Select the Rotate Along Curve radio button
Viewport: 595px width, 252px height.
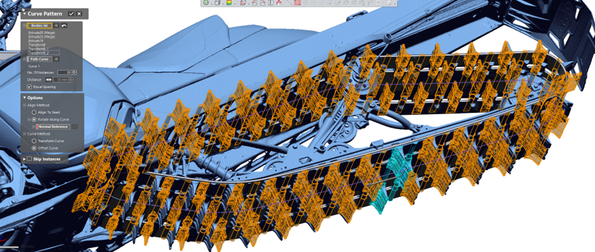(34, 120)
